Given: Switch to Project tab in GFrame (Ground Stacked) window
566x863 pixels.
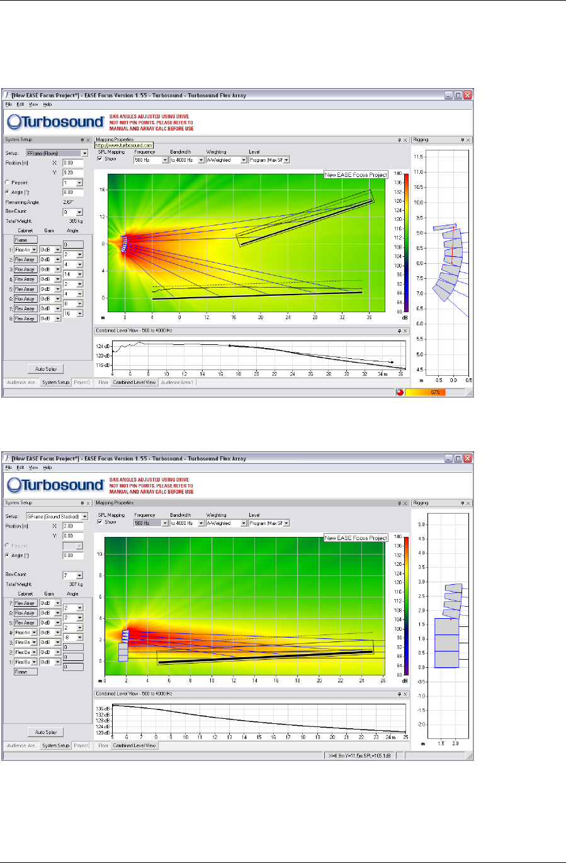Looking at the screenshot, I should [x=81, y=745].
